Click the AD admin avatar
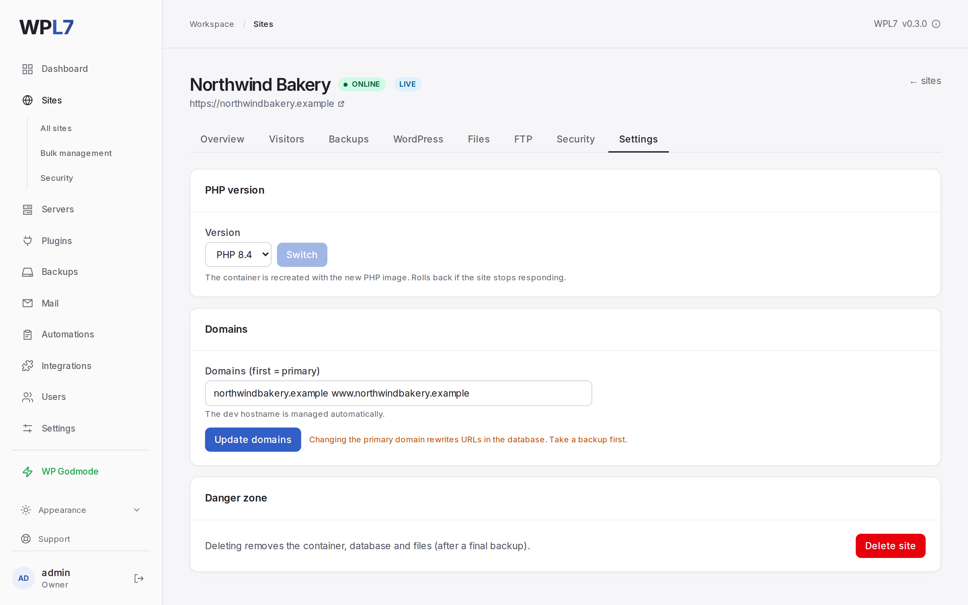Image resolution: width=968 pixels, height=605 pixels. (x=24, y=578)
